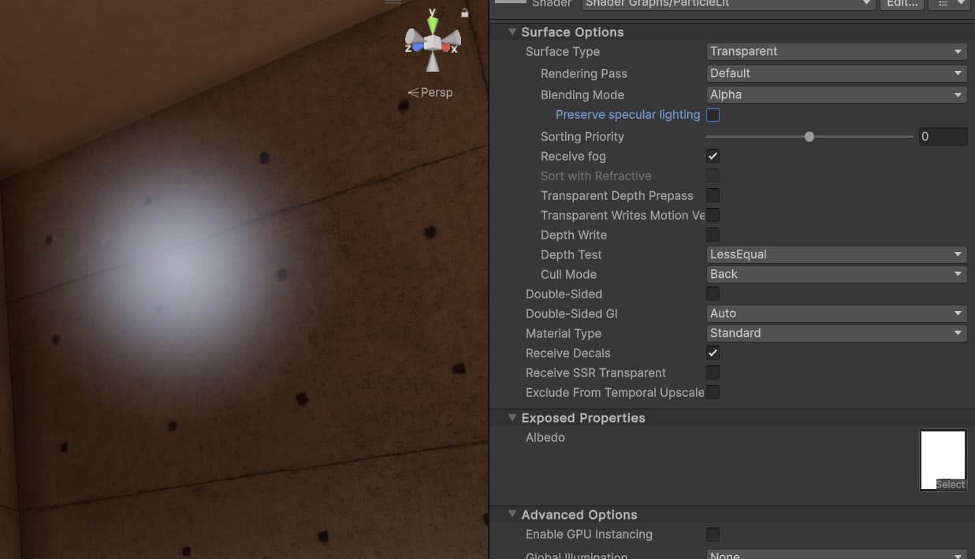Screen dimensions: 975x559
Task: Enable the Preserve specular lighting checkbox
Action: (x=713, y=115)
